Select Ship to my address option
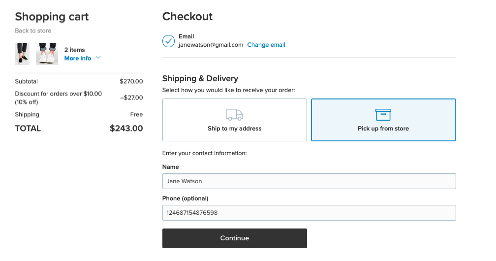The height and width of the screenshot is (261, 496). tap(234, 120)
